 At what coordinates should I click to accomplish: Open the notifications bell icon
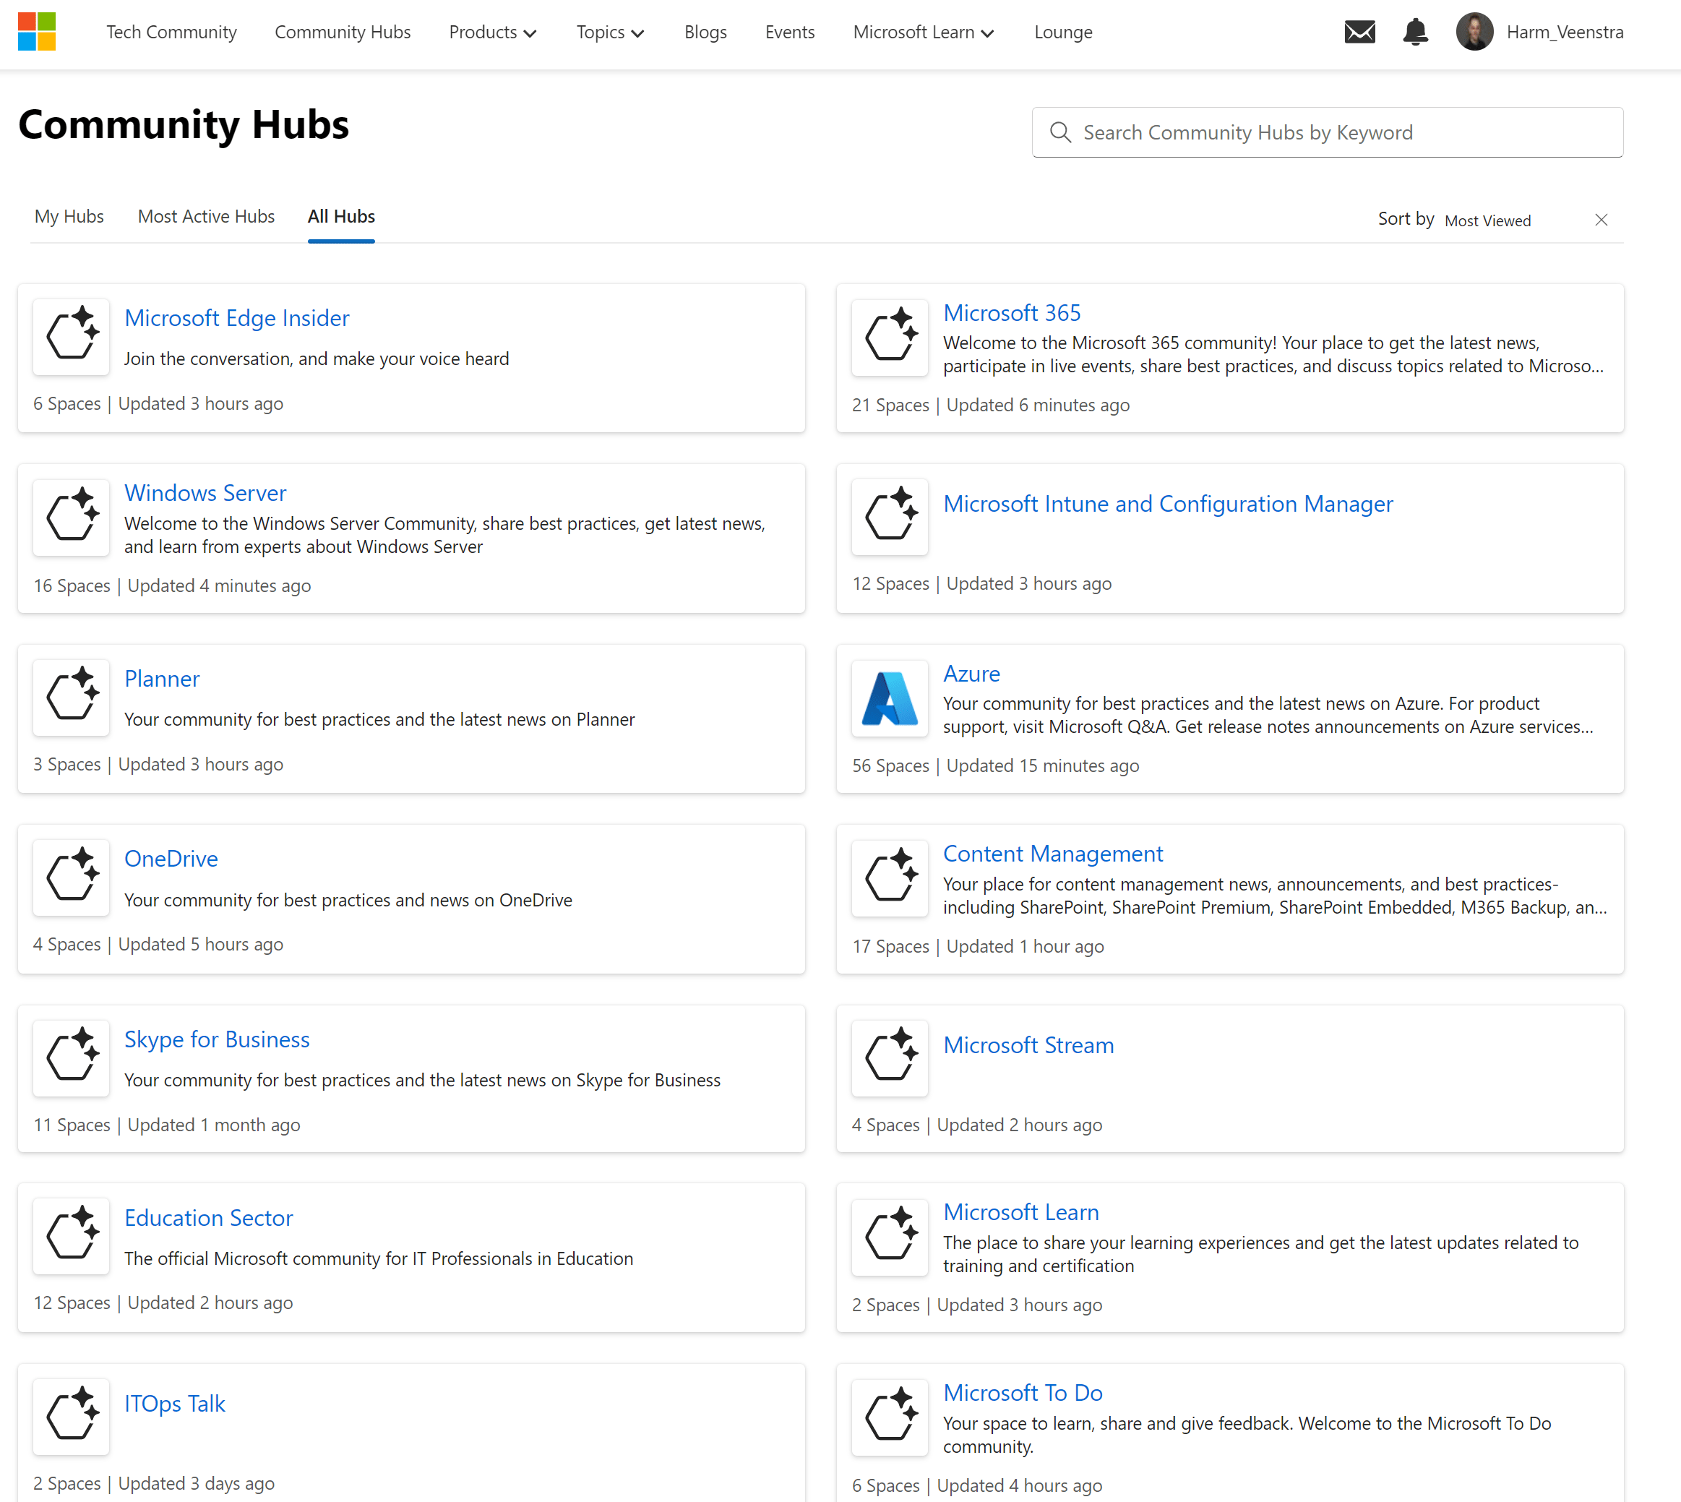click(x=1415, y=33)
